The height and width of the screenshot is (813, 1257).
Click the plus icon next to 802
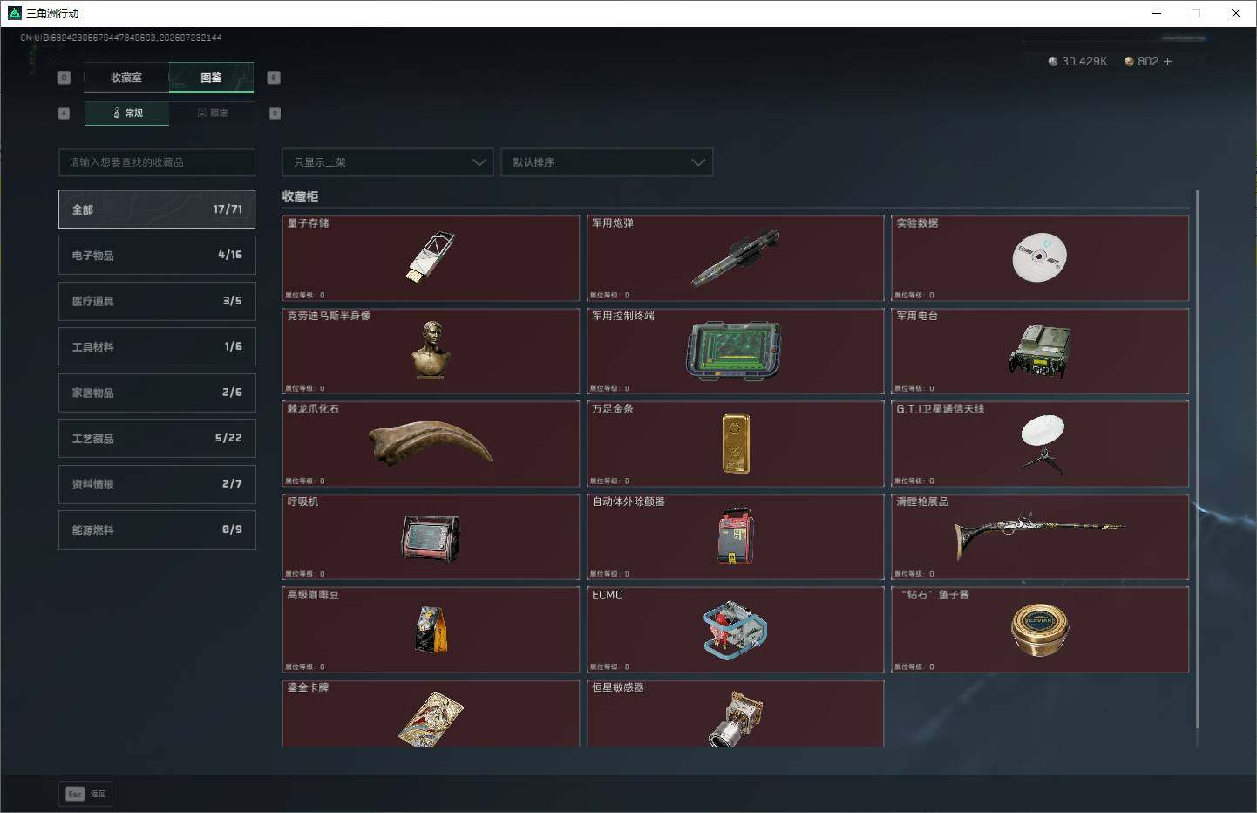(x=1167, y=61)
